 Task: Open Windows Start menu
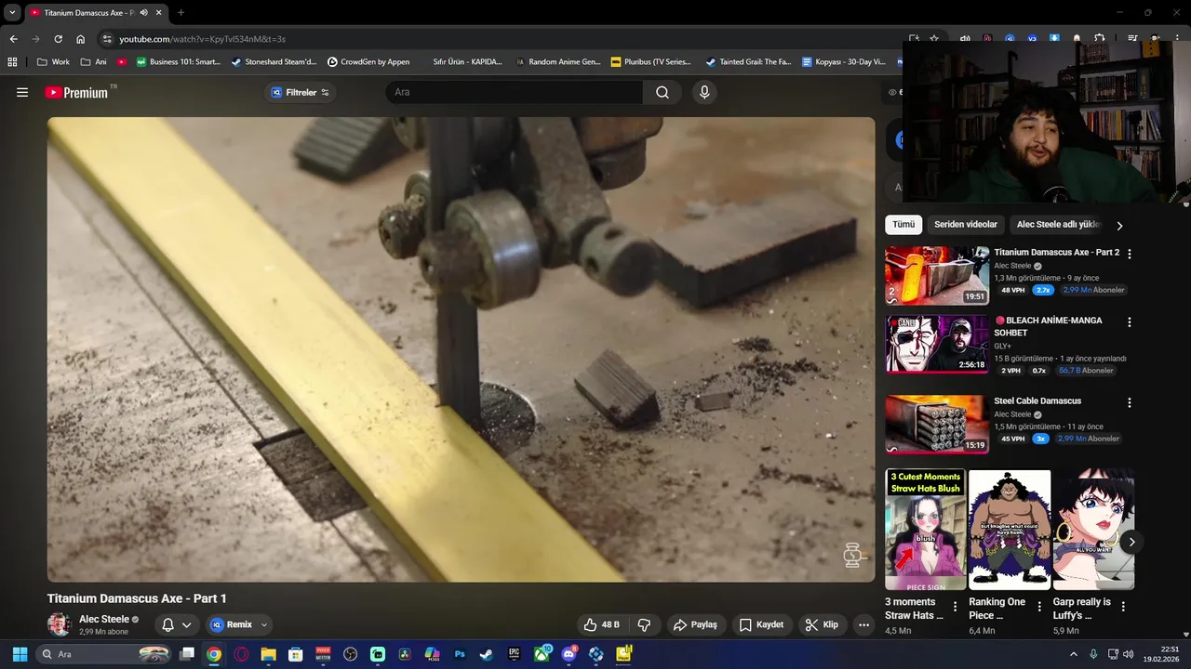coord(20,654)
